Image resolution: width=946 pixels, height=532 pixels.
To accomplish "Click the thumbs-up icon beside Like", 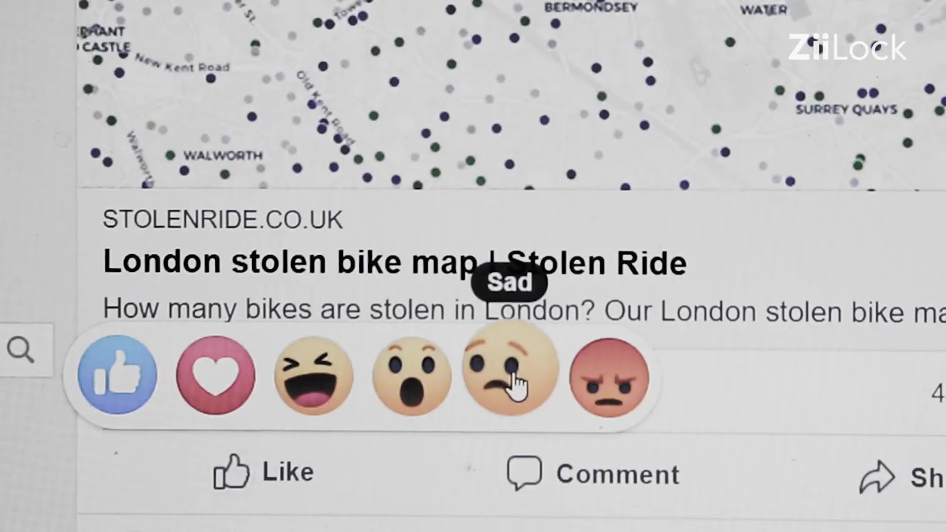I will pyautogui.click(x=231, y=471).
